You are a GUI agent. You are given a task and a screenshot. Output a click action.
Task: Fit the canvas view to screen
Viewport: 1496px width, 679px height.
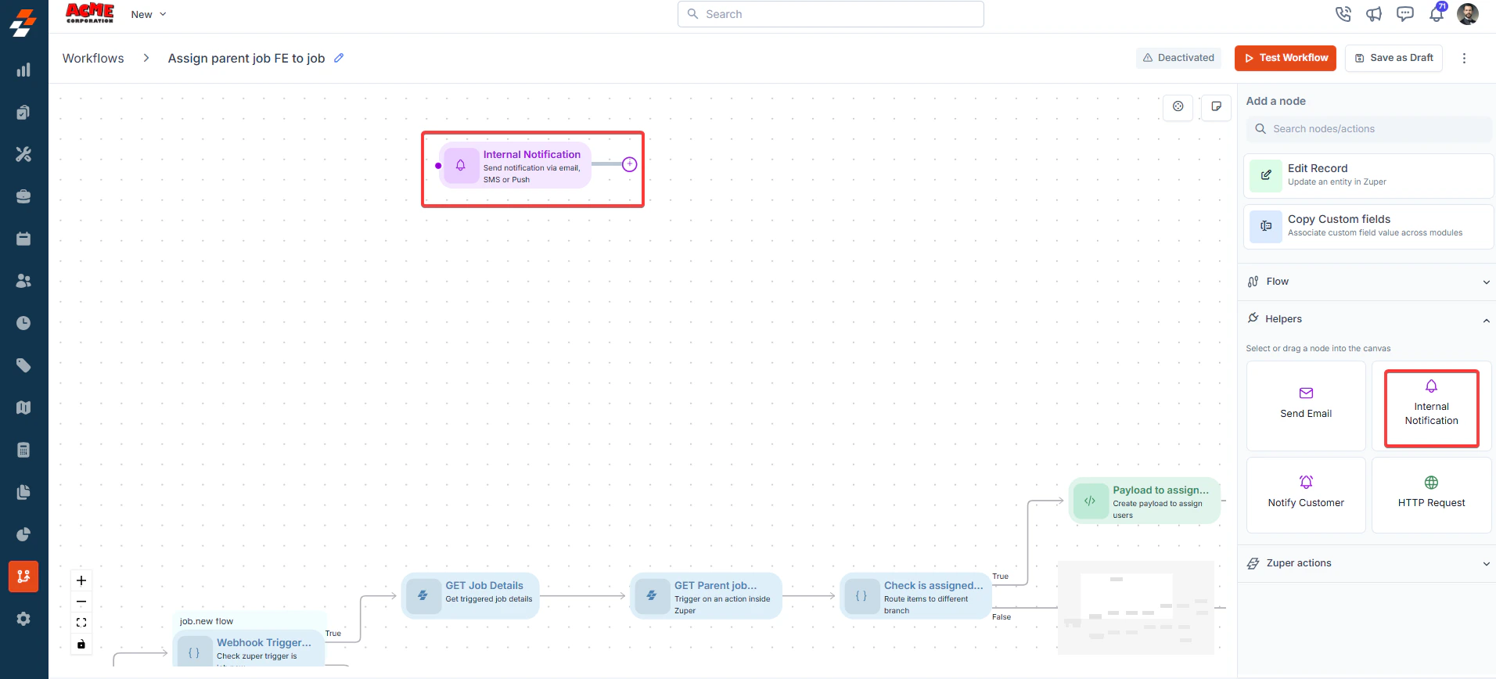pyautogui.click(x=81, y=623)
